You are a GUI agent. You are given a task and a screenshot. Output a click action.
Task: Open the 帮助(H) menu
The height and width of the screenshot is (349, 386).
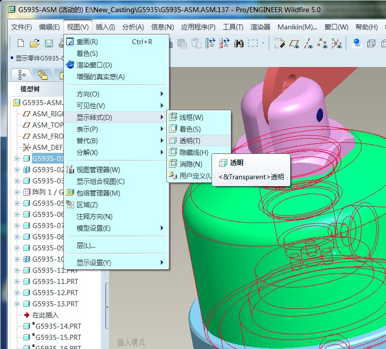367,27
